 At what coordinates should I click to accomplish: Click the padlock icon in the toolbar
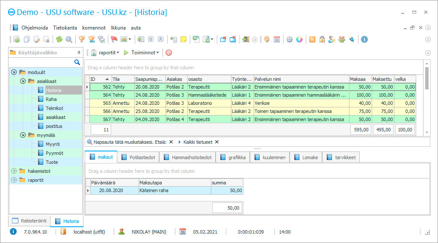[322, 39]
